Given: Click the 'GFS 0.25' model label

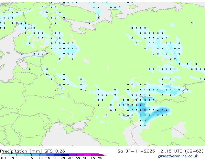Looking at the screenshot, I should [55, 151].
